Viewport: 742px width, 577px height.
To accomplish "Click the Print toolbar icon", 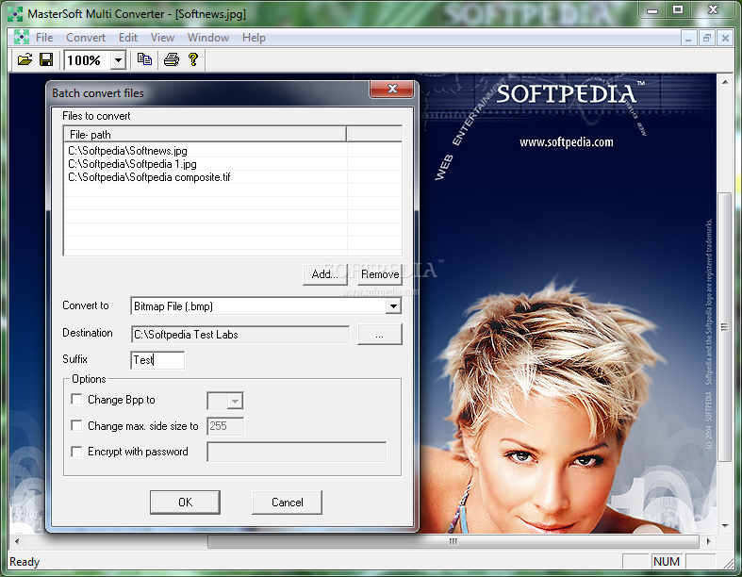I will [x=172, y=59].
